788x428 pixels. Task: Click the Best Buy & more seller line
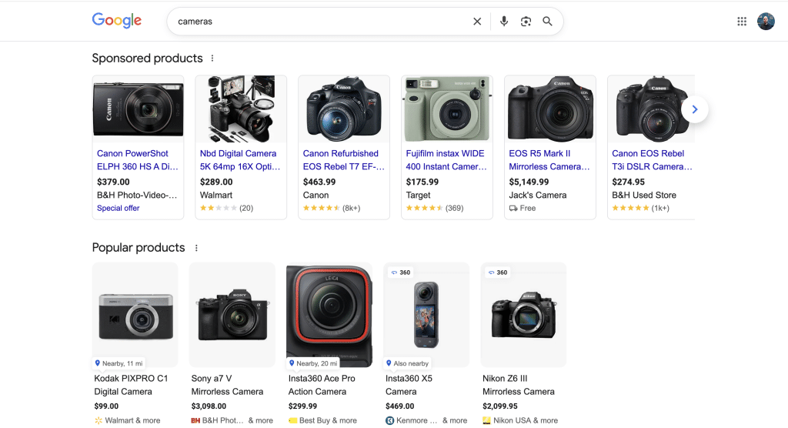322,420
